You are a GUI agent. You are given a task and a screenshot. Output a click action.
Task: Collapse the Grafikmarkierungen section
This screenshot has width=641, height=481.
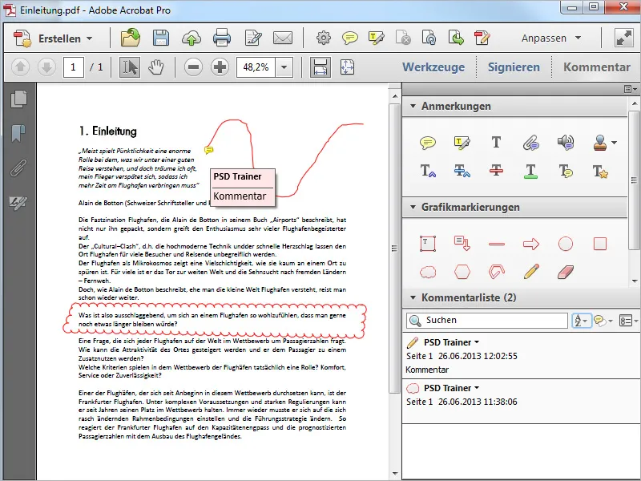point(413,207)
